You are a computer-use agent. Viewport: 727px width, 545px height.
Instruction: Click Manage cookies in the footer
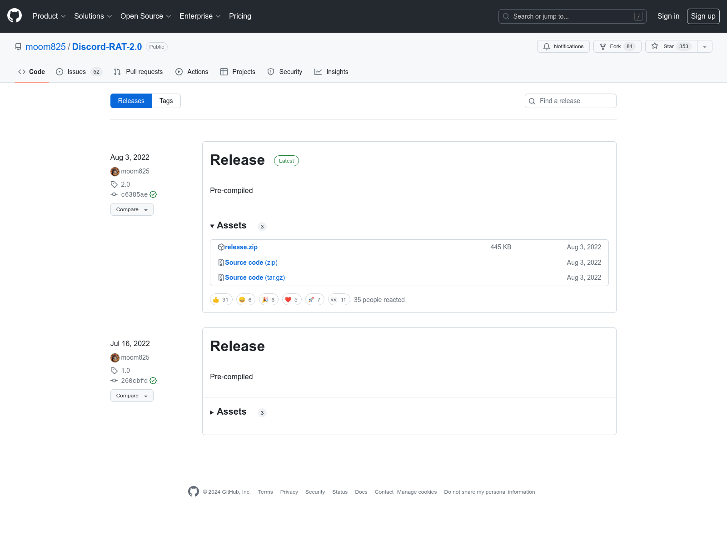click(x=417, y=492)
